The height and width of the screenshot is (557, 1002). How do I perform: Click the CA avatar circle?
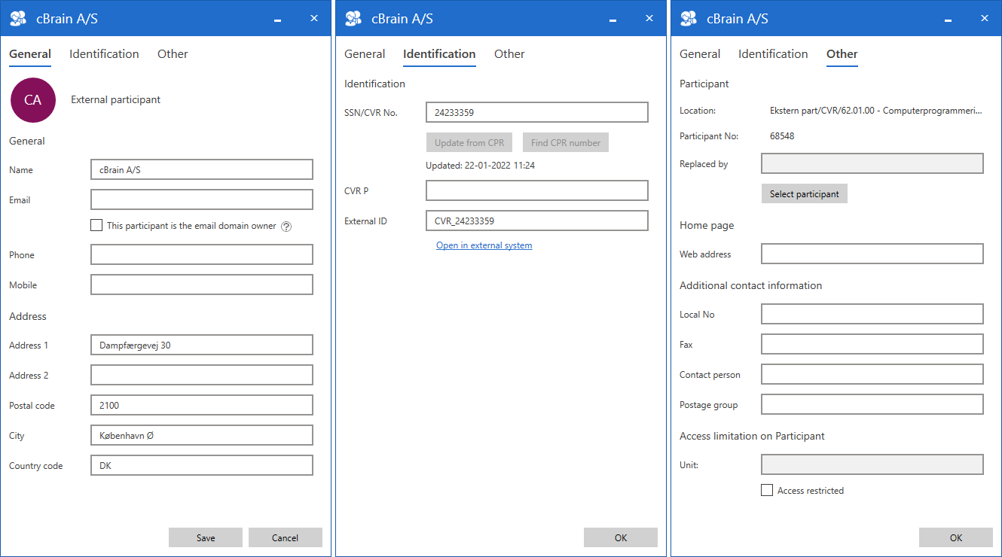[33, 100]
